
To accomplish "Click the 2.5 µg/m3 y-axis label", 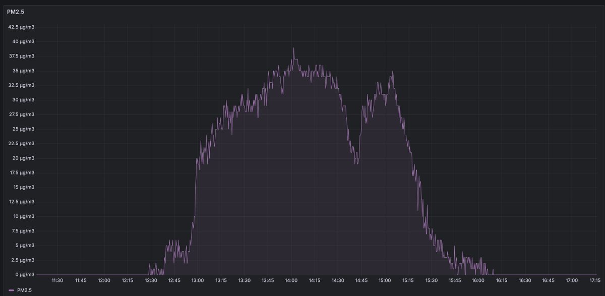I will (x=23, y=260).
